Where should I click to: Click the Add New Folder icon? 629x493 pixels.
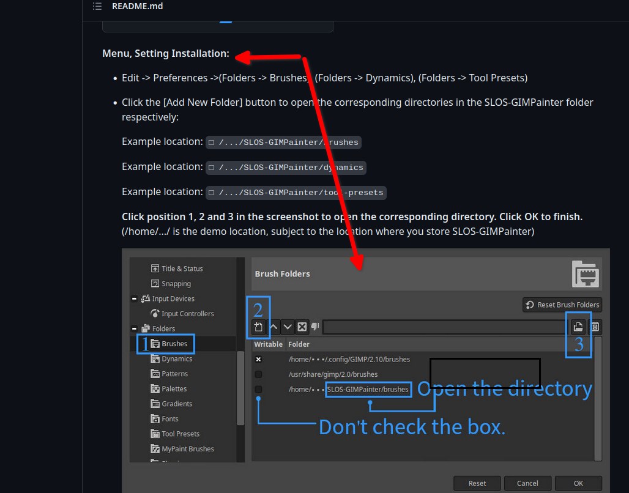pyautogui.click(x=258, y=327)
